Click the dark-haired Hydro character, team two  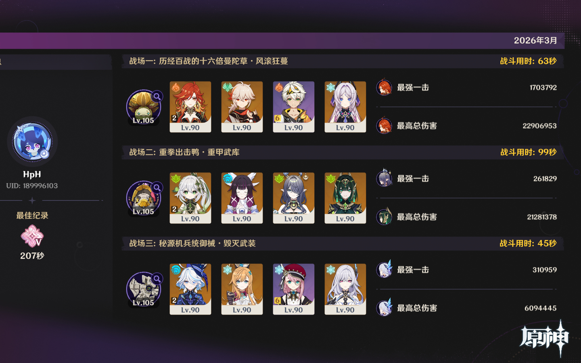coord(242,198)
